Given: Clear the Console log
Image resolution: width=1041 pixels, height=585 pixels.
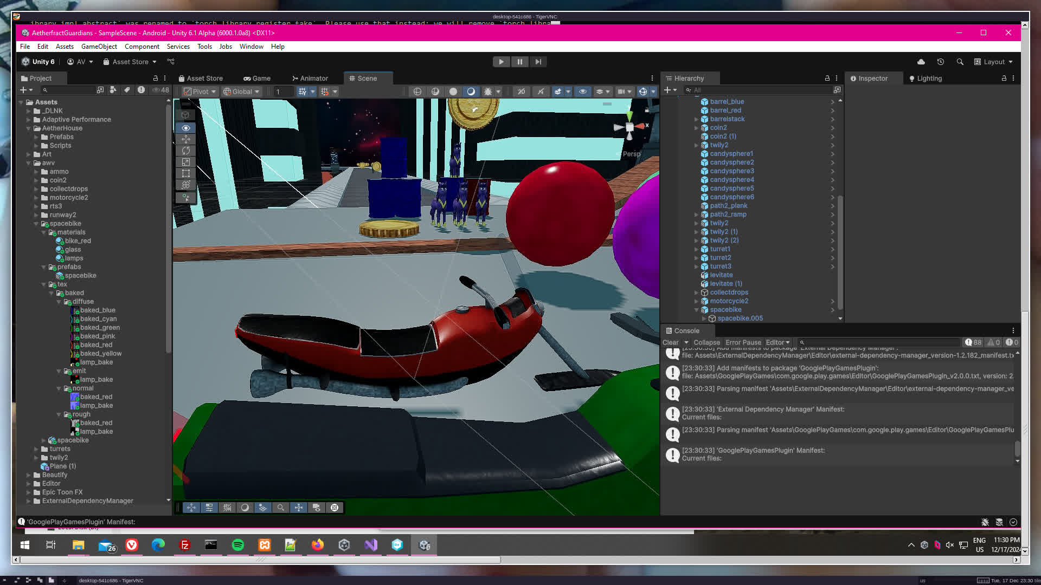Looking at the screenshot, I should pyautogui.click(x=670, y=342).
